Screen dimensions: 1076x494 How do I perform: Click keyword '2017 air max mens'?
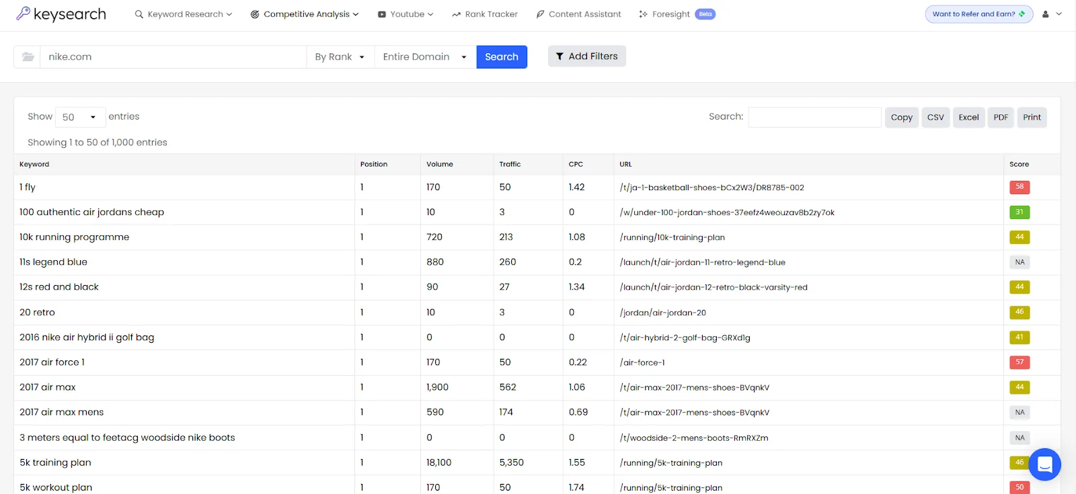[x=62, y=413]
